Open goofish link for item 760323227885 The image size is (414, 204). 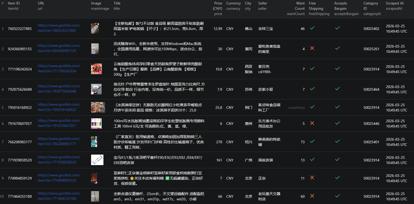(59, 28)
